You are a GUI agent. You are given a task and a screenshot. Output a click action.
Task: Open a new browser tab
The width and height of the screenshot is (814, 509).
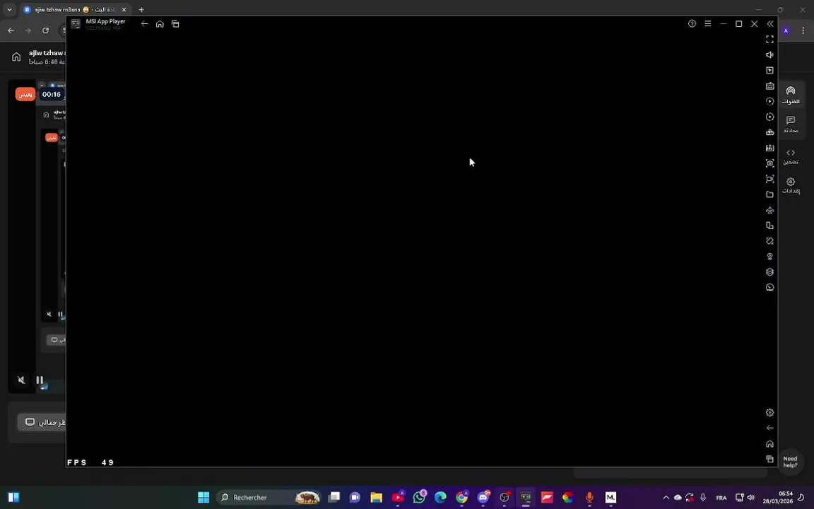[141, 10]
